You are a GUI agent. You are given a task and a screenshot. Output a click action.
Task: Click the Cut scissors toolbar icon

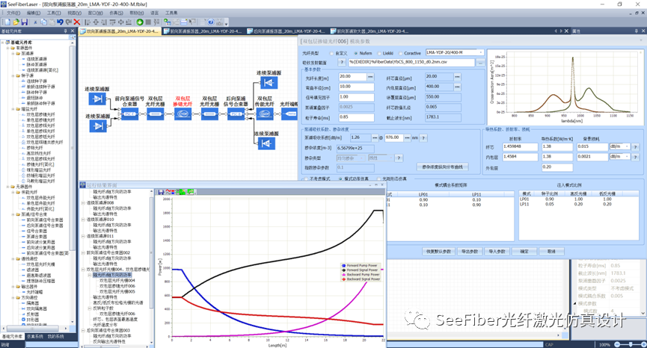pos(35,22)
